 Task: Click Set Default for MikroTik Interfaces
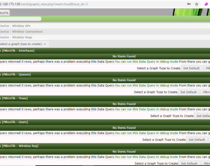click(191, 68)
